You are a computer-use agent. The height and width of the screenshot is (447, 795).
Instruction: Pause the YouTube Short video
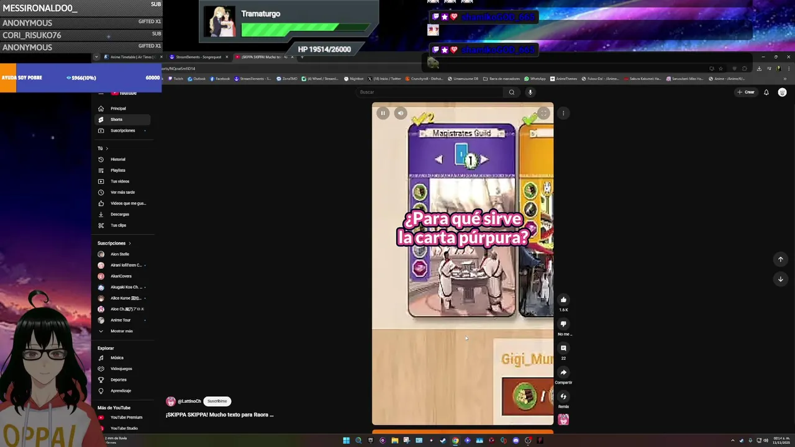(383, 113)
